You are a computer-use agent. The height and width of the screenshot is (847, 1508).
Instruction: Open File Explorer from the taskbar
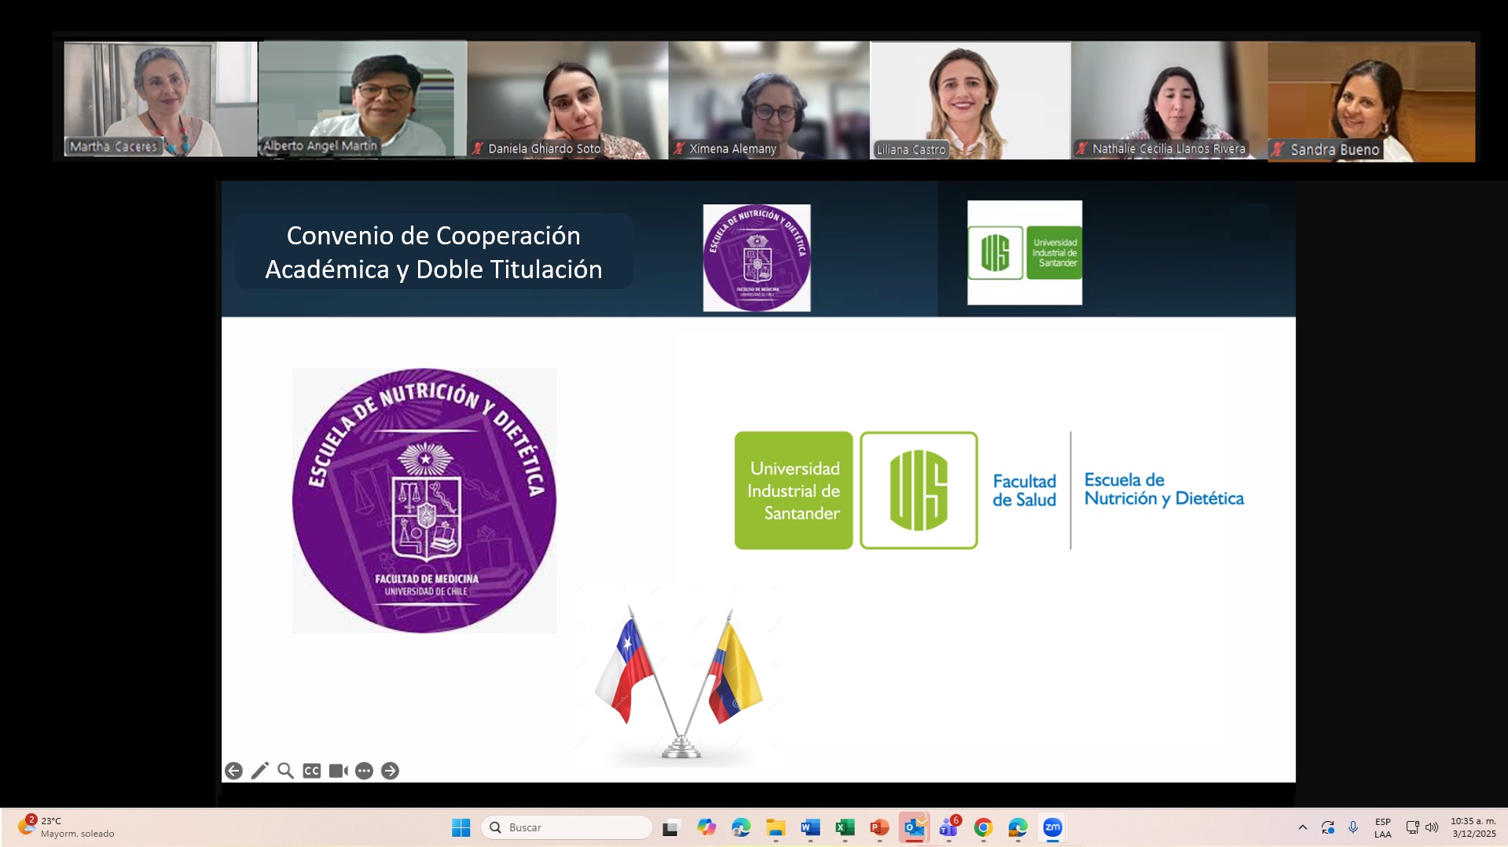pos(776,827)
